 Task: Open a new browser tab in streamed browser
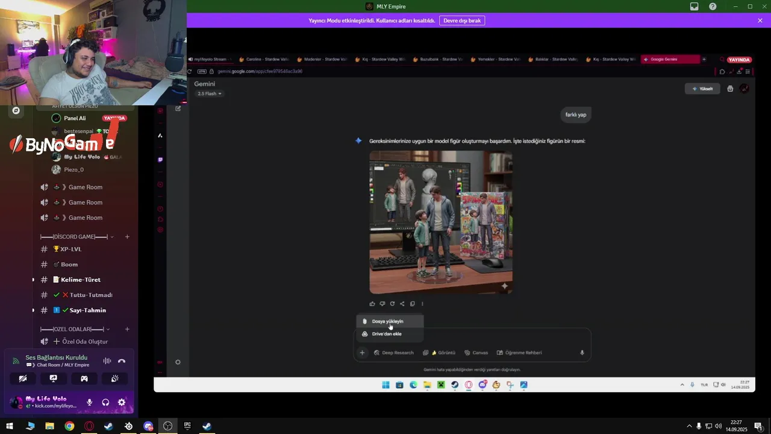click(704, 60)
